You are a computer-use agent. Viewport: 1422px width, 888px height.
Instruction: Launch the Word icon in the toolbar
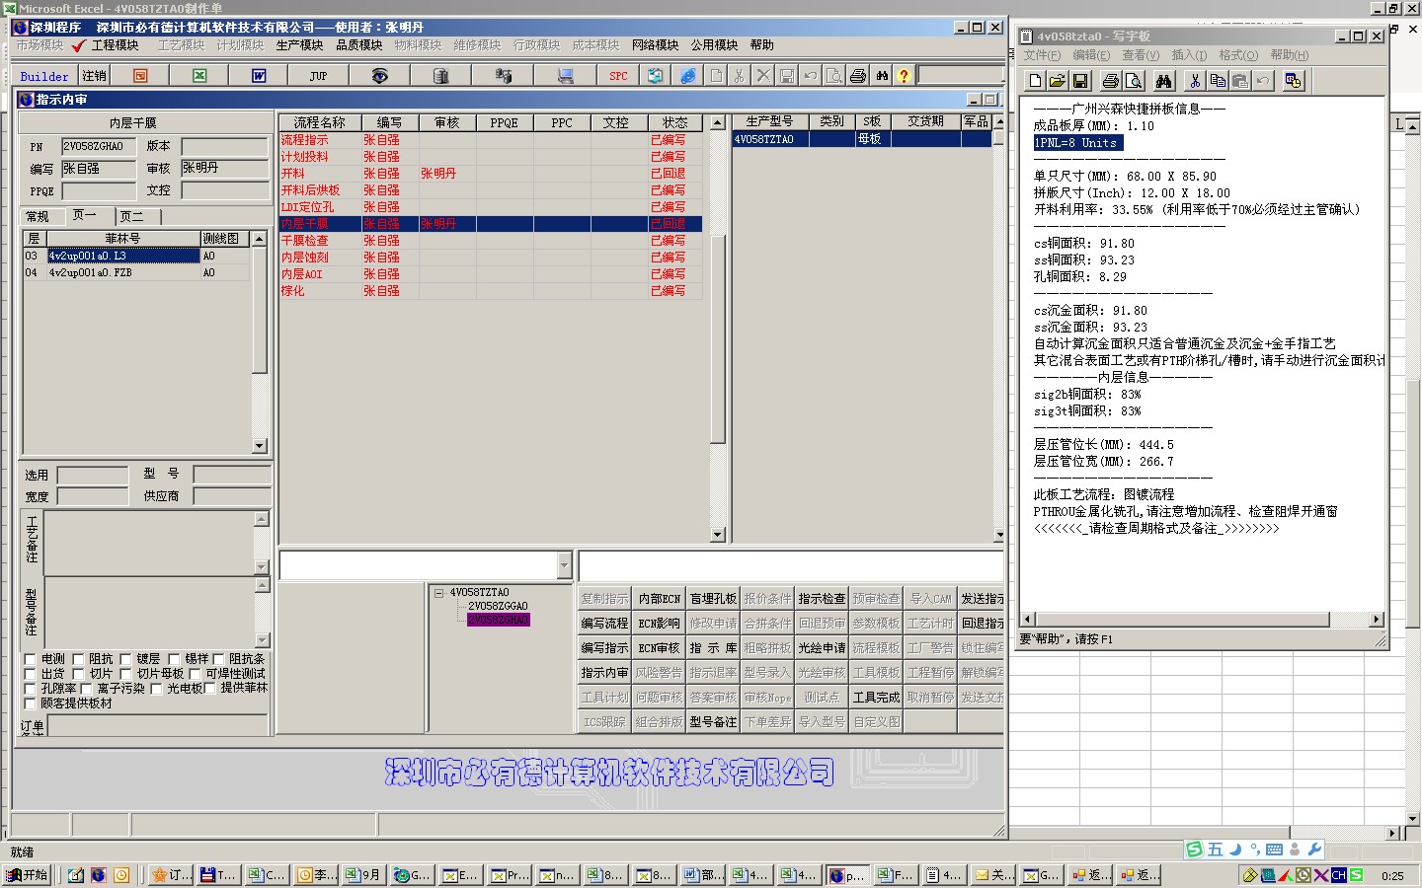tap(259, 76)
